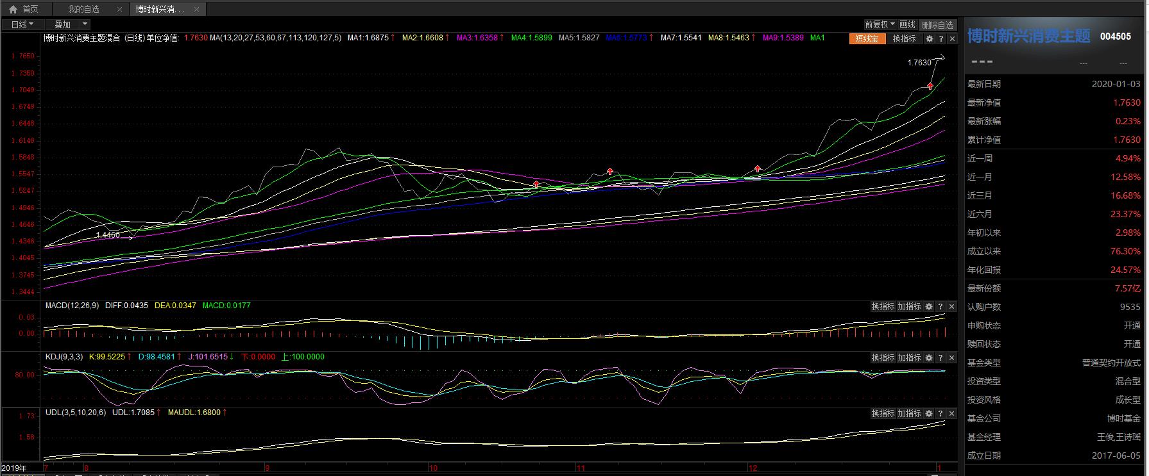Open MACD panel settings gear
This screenshot has height=476, width=1149.
[929, 307]
